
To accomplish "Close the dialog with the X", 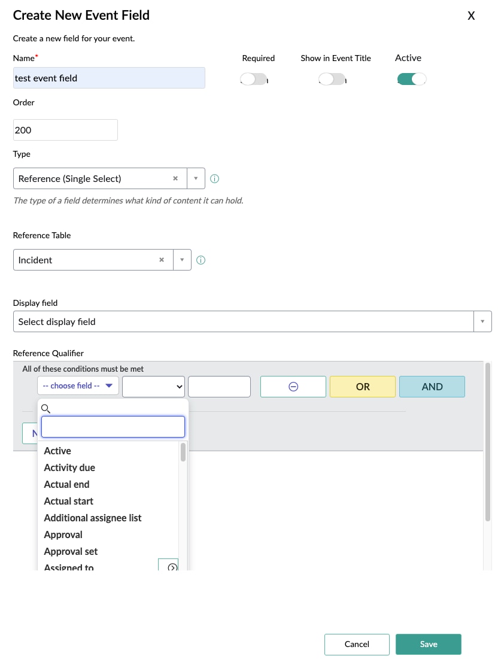I will pyautogui.click(x=471, y=16).
